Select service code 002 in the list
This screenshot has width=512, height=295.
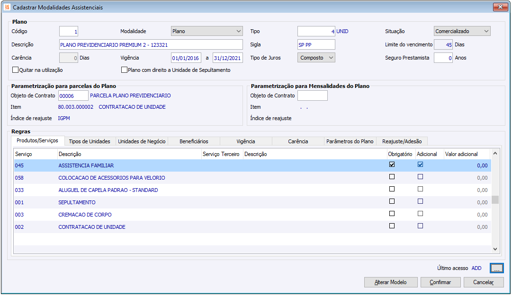click(19, 227)
